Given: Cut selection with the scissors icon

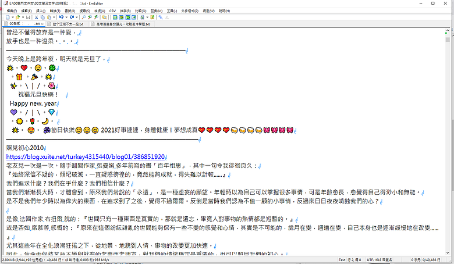Looking at the screenshot, I should tap(37, 17).
